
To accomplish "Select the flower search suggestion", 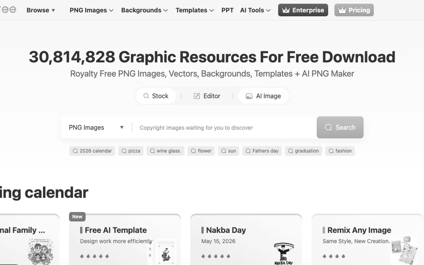I will 201,151.
